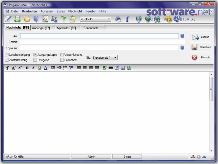Screen dimensions: 218x164
Task: Increase font size in the editor toolbar
Action: pyautogui.click(x=14, y=68)
